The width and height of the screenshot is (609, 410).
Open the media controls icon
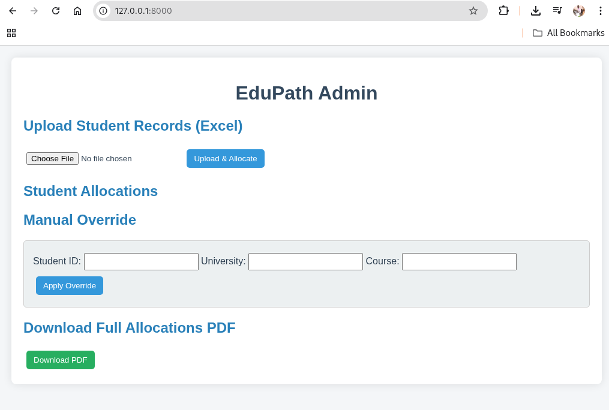557,10
